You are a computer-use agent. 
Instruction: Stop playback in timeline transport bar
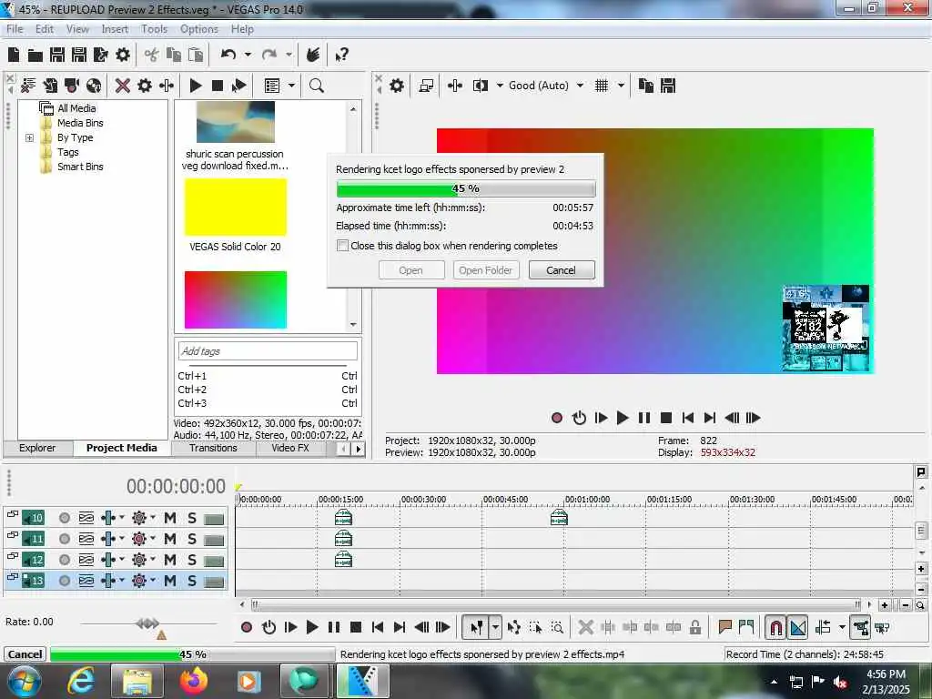click(356, 627)
